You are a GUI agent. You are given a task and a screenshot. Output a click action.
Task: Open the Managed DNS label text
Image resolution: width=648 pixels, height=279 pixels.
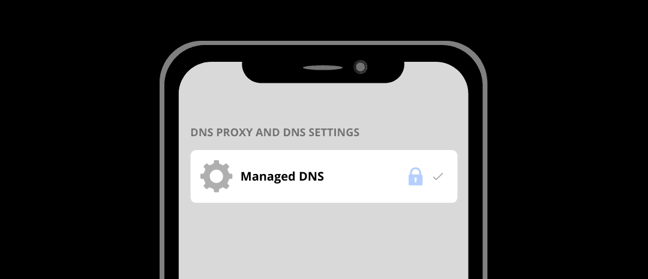282,176
